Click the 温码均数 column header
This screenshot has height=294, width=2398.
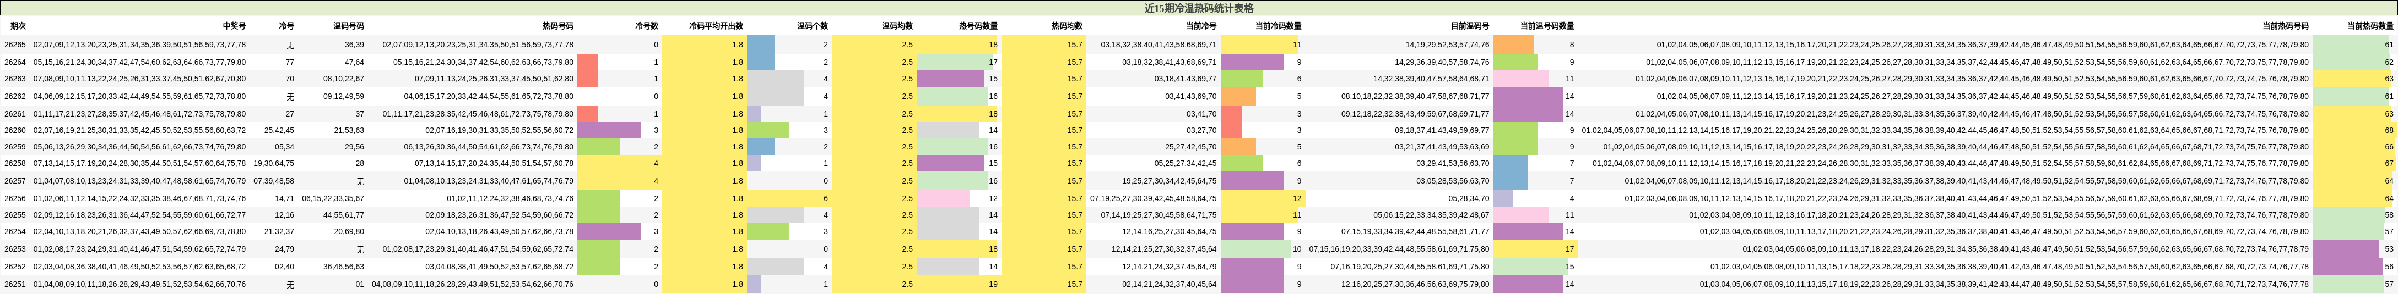pos(896,26)
